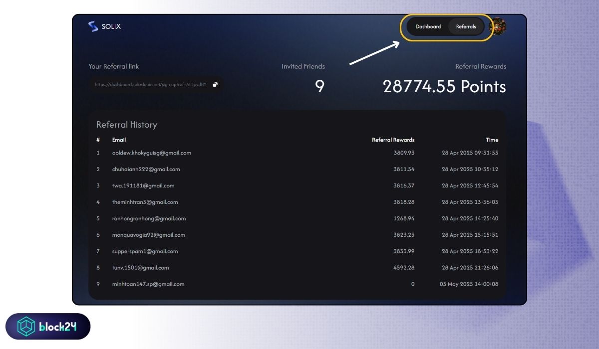Click reward value 3816.37

pos(404,186)
